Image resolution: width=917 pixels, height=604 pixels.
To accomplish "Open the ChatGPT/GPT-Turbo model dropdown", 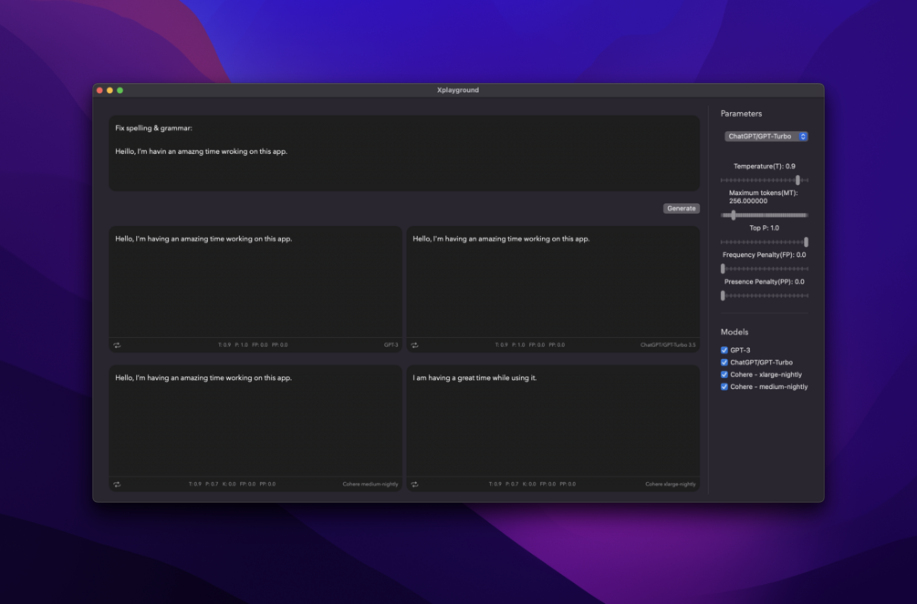I will 766,136.
